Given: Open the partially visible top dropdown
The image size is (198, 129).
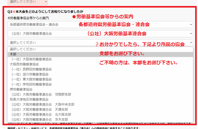Looking at the screenshot, I should point(28,2).
